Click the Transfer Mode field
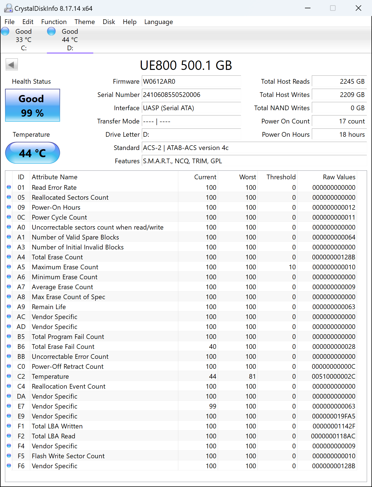 pyautogui.click(x=191, y=121)
